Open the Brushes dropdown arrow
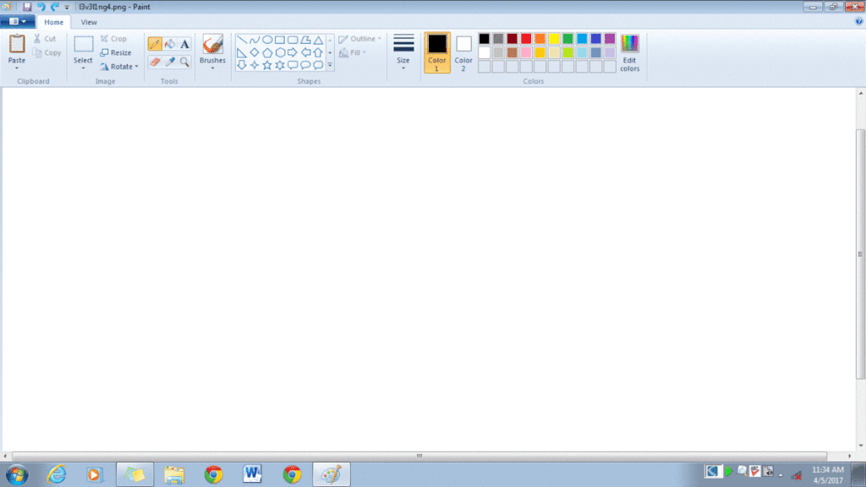This screenshot has height=487, width=866. pyautogui.click(x=212, y=68)
